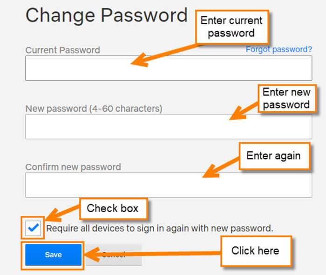Click the Require all devices sentence text

[159, 228]
